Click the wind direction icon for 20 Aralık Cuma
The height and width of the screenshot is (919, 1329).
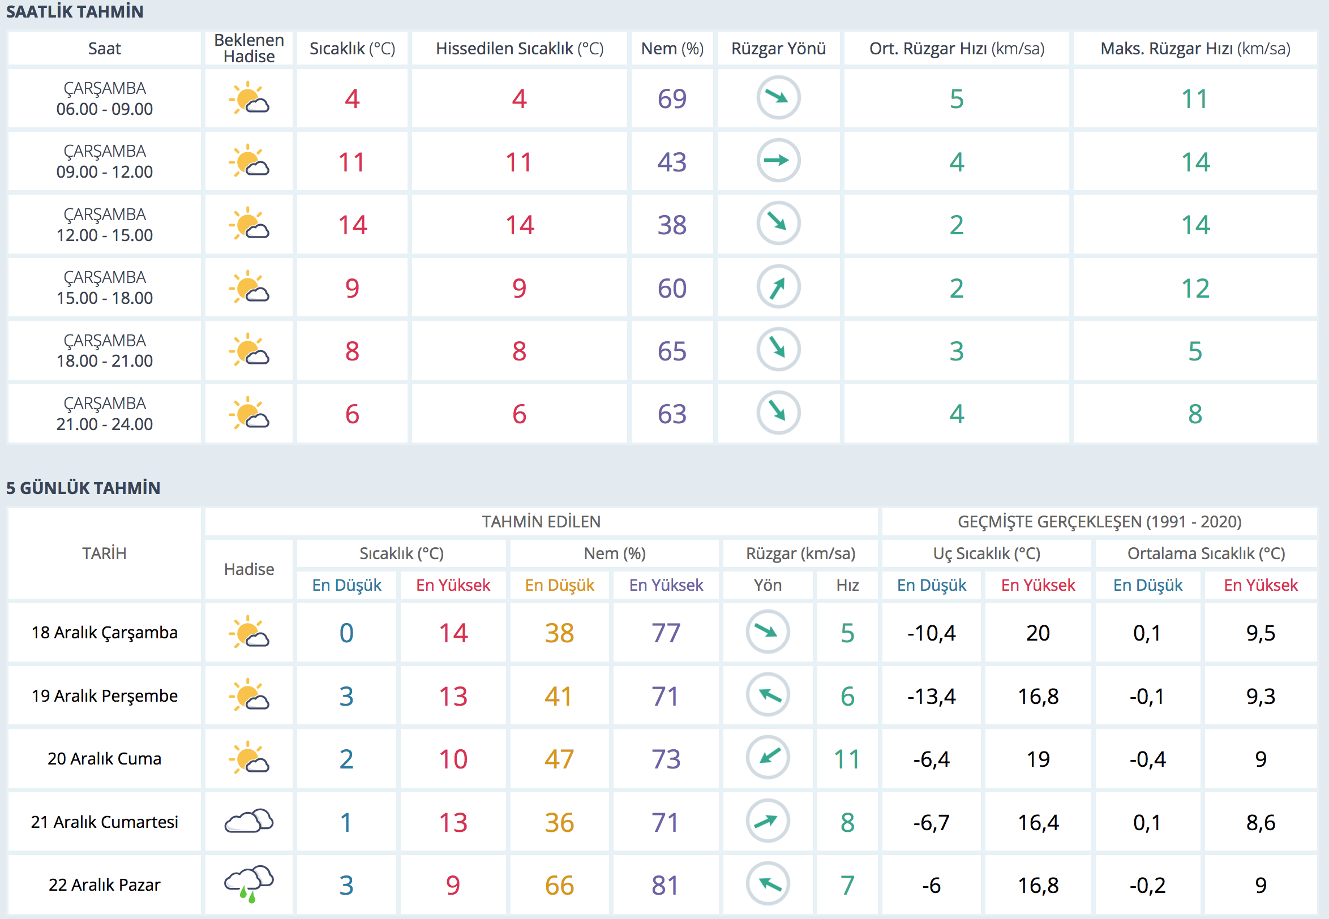(768, 758)
